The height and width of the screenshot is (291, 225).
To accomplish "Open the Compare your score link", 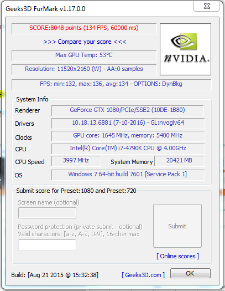I will pyautogui.click(x=85, y=42).
